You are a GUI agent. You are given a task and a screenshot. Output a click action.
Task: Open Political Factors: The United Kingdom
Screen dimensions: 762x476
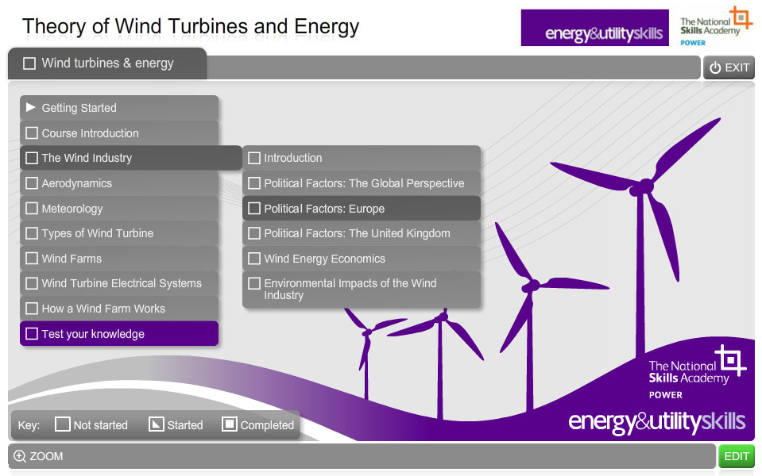tap(362, 233)
